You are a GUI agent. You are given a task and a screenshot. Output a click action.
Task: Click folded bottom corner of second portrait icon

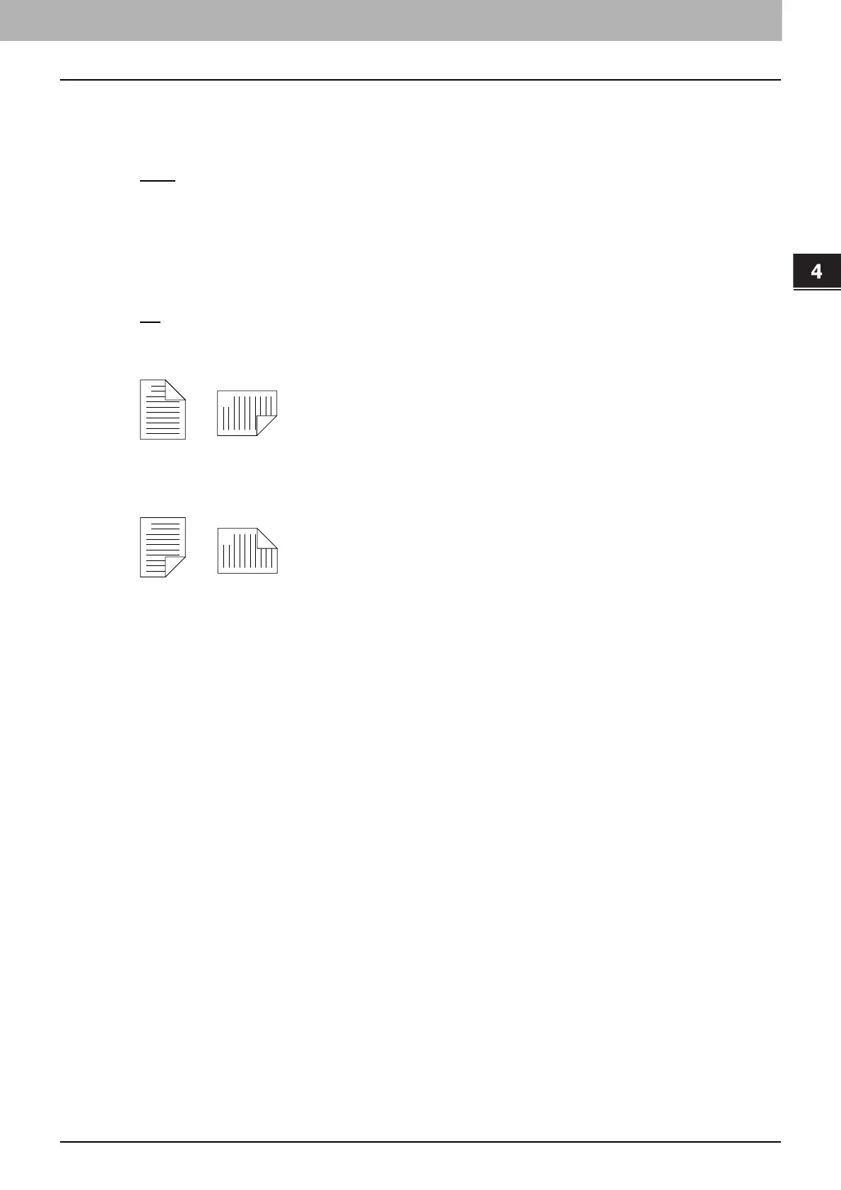point(176,566)
